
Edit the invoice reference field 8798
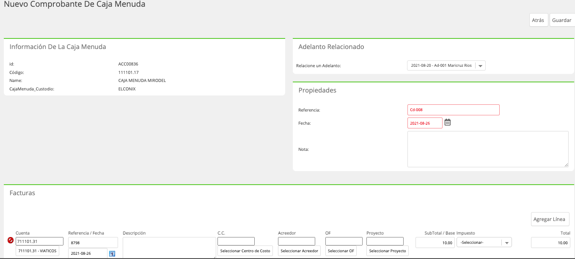click(x=93, y=243)
